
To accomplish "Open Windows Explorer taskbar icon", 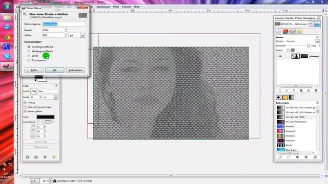I will 7,17.
